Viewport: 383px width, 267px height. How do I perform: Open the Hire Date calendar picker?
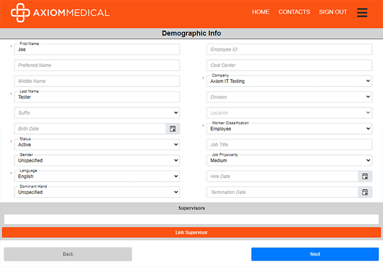tap(365, 176)
